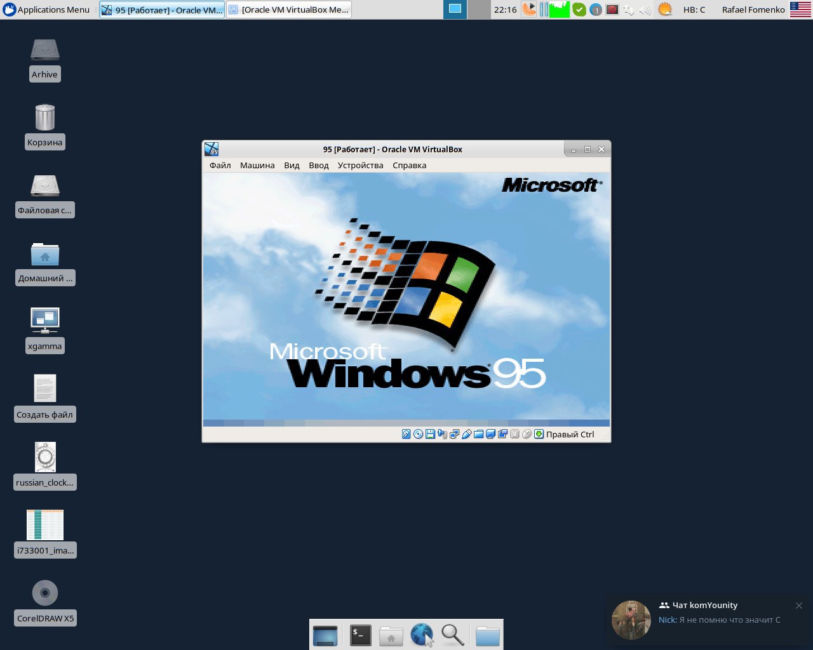Click the shared folders icon in VirtualBox status bar
The width and height of the screenshot is (813, 650).
479,434
